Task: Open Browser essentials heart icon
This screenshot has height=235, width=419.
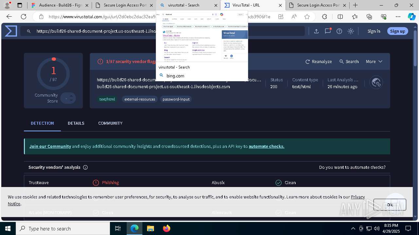Action: point(384,17)
